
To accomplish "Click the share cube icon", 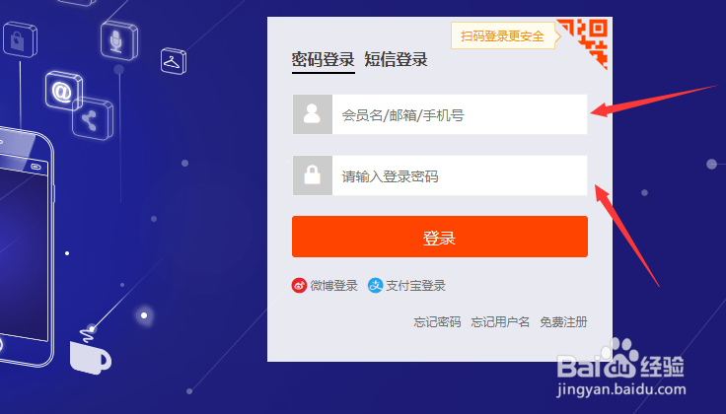I will pos(92,119).
